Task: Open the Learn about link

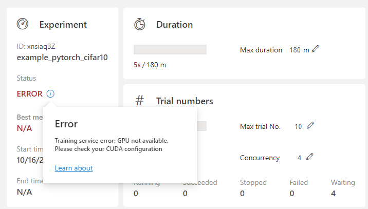Action: pyautogui.click(x=73, y=168)
